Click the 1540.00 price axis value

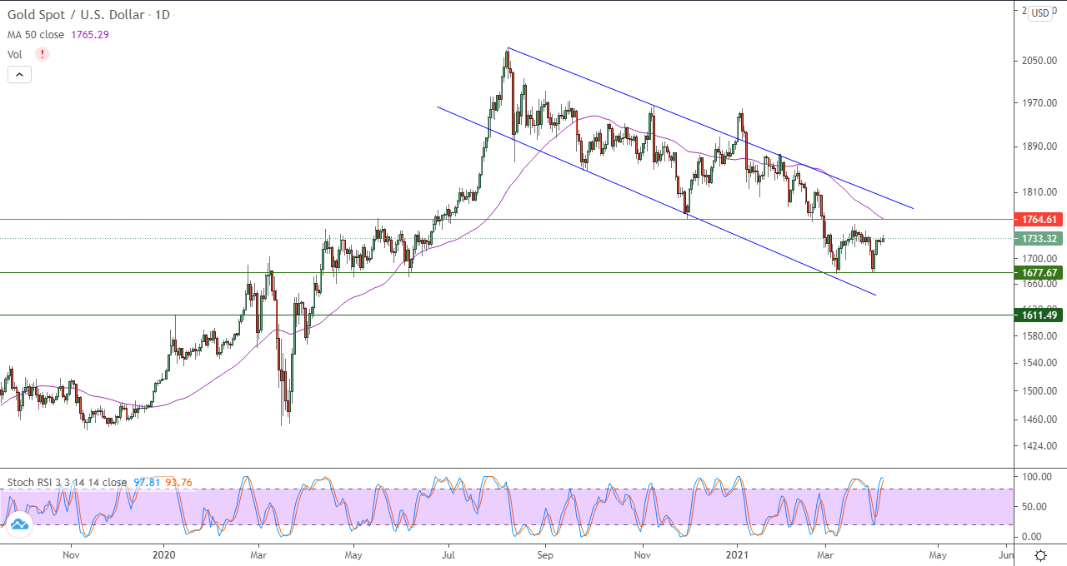pyautogui.click(x=1039, y=363)
